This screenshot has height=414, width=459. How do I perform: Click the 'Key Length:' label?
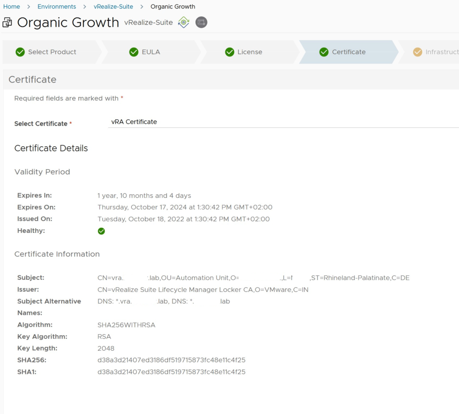click(x=37, y=349)
